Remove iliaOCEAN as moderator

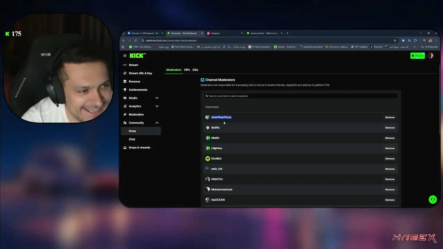[x=390, y=200]
